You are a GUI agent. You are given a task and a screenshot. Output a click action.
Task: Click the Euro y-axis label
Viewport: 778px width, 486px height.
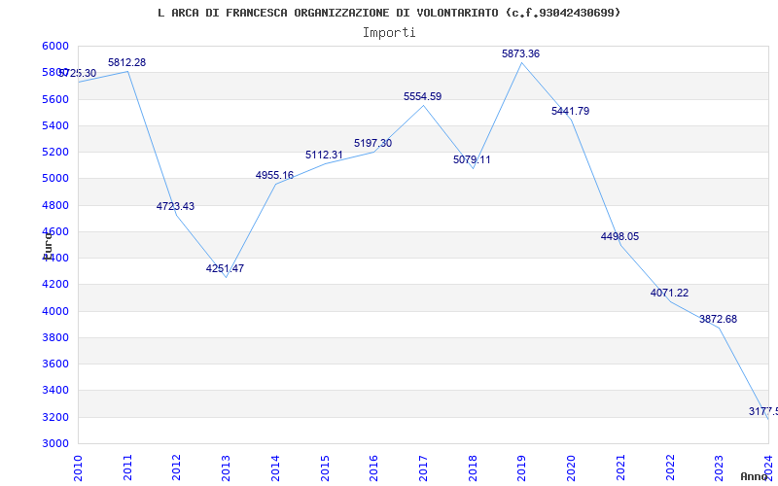pos(48,246)
